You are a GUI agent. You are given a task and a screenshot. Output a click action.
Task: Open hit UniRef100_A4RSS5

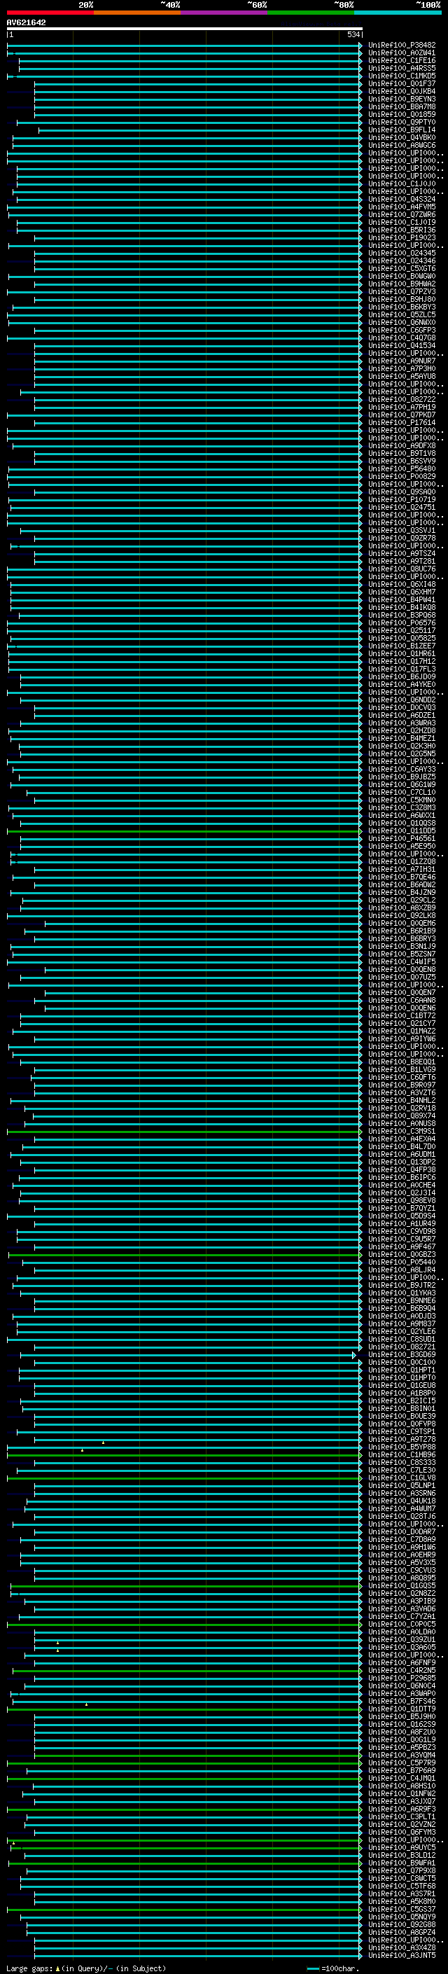(x=402, y=68)
